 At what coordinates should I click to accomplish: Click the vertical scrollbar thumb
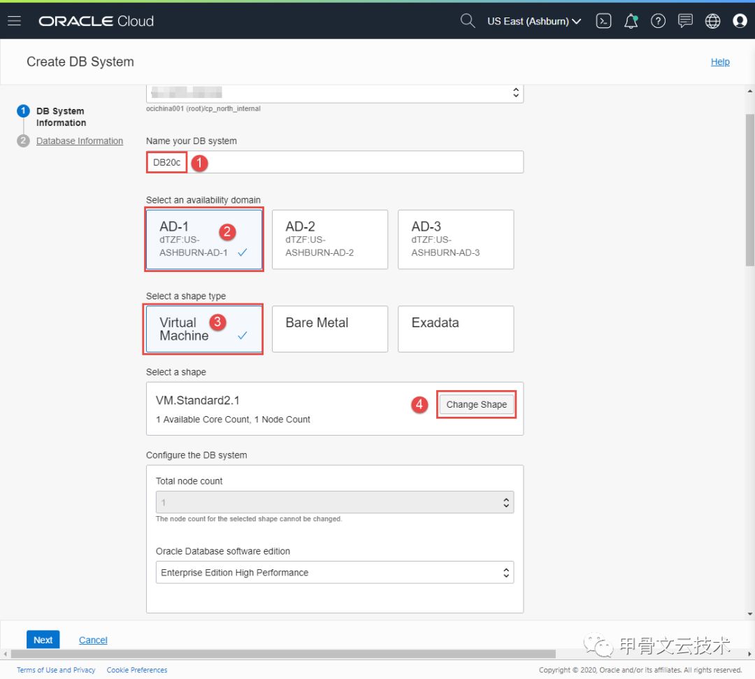coord(749,190)
